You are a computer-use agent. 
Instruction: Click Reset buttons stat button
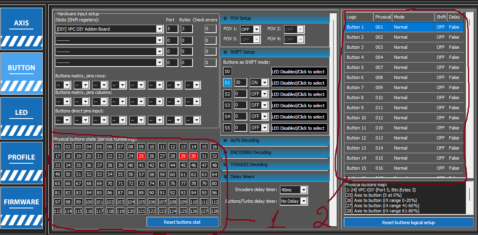(x=182, y=222)
